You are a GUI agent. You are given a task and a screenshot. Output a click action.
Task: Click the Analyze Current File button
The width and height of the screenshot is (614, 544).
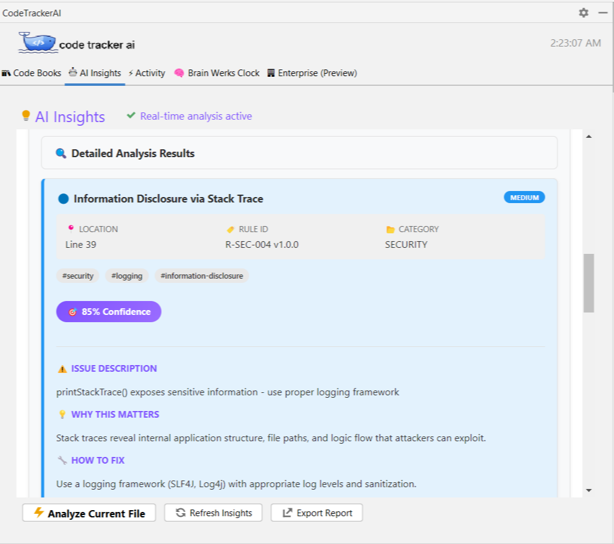[x=89, y=513]
